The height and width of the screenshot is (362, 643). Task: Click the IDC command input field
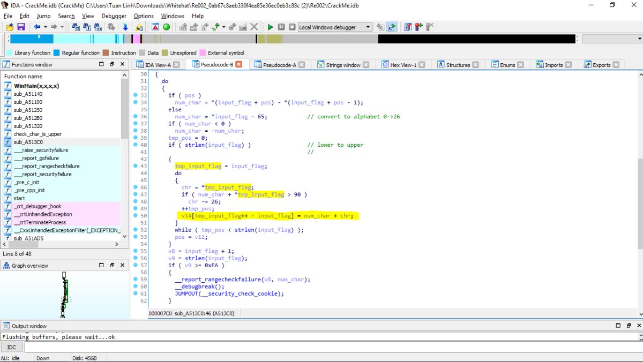coord(333,347)
